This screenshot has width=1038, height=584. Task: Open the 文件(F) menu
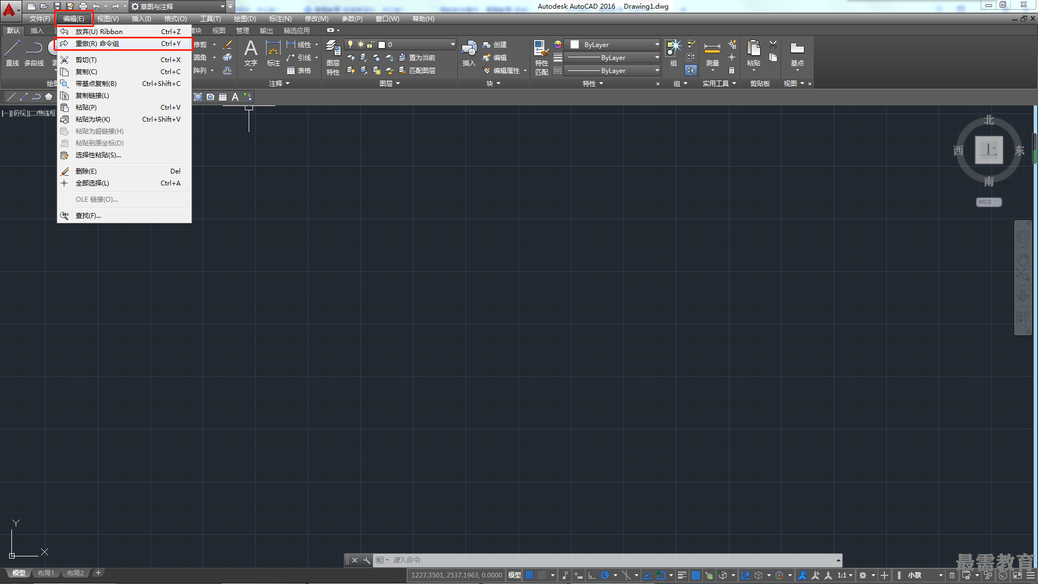tap(39, 19)
